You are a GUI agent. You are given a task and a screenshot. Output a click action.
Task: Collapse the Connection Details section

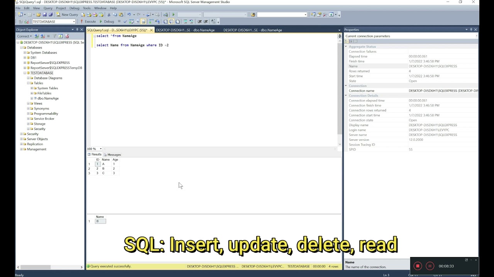click(346, 95)
